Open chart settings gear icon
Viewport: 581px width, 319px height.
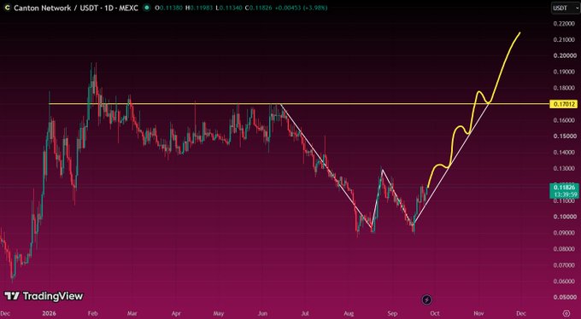click(x=566, y=313)
